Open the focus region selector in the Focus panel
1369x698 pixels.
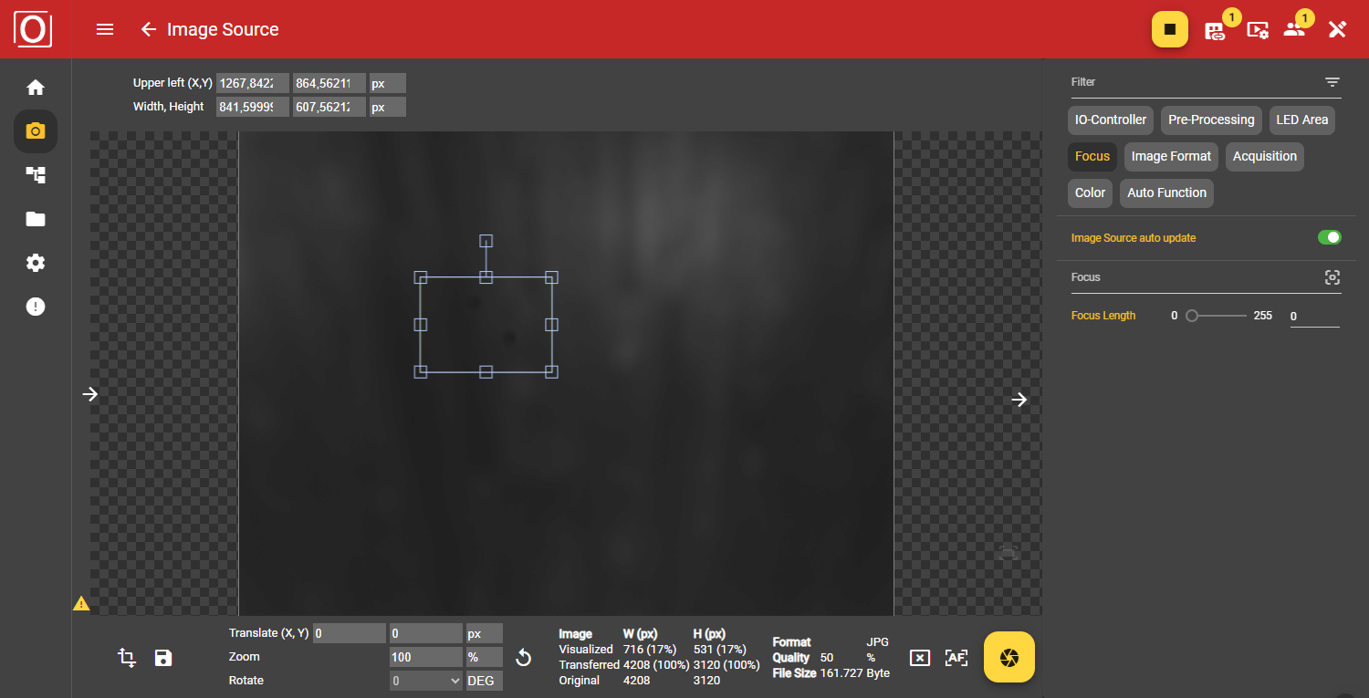(1332, 277)
